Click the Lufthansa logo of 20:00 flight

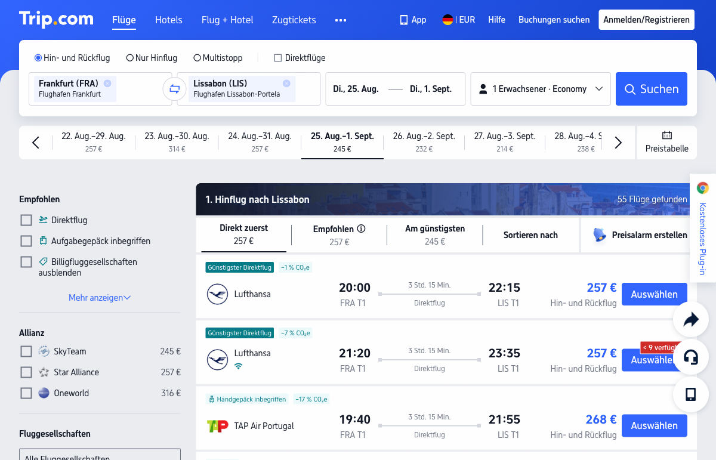217,294
